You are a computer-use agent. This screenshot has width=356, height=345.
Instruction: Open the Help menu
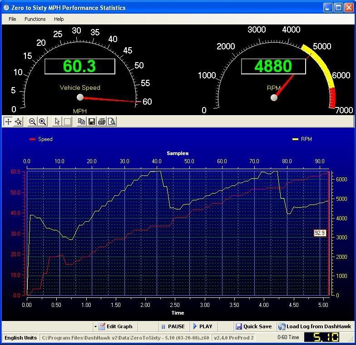pyautogui.click(x=59, y=19)
